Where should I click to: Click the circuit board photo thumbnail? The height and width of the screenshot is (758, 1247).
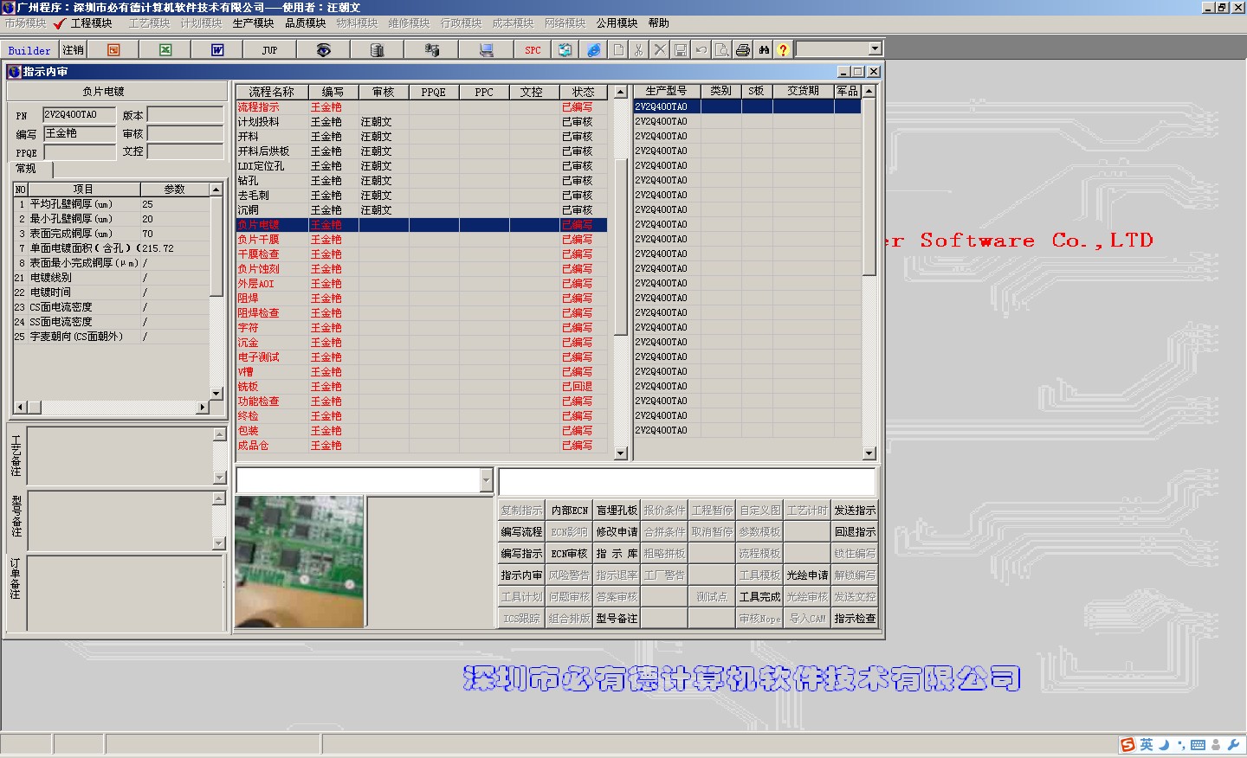299,562
